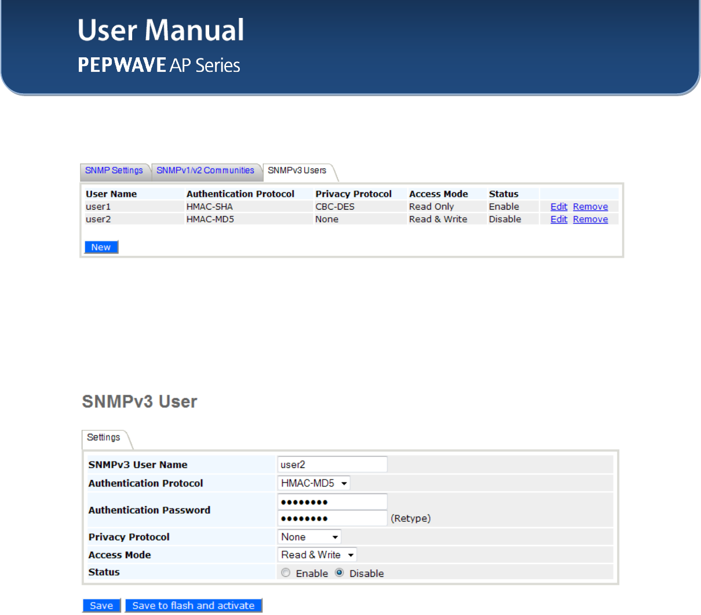Focus the SNMPv3 User Name field
The image size is (701, 615).
click(x=332, y=464)
